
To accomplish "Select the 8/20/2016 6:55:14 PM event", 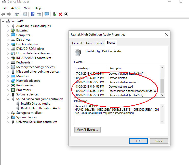I will point(118,95).
